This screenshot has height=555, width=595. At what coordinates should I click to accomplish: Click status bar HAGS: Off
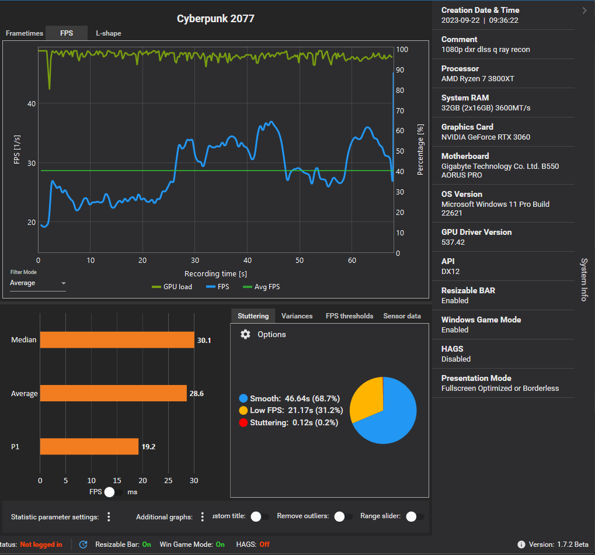tap(253, 544)
